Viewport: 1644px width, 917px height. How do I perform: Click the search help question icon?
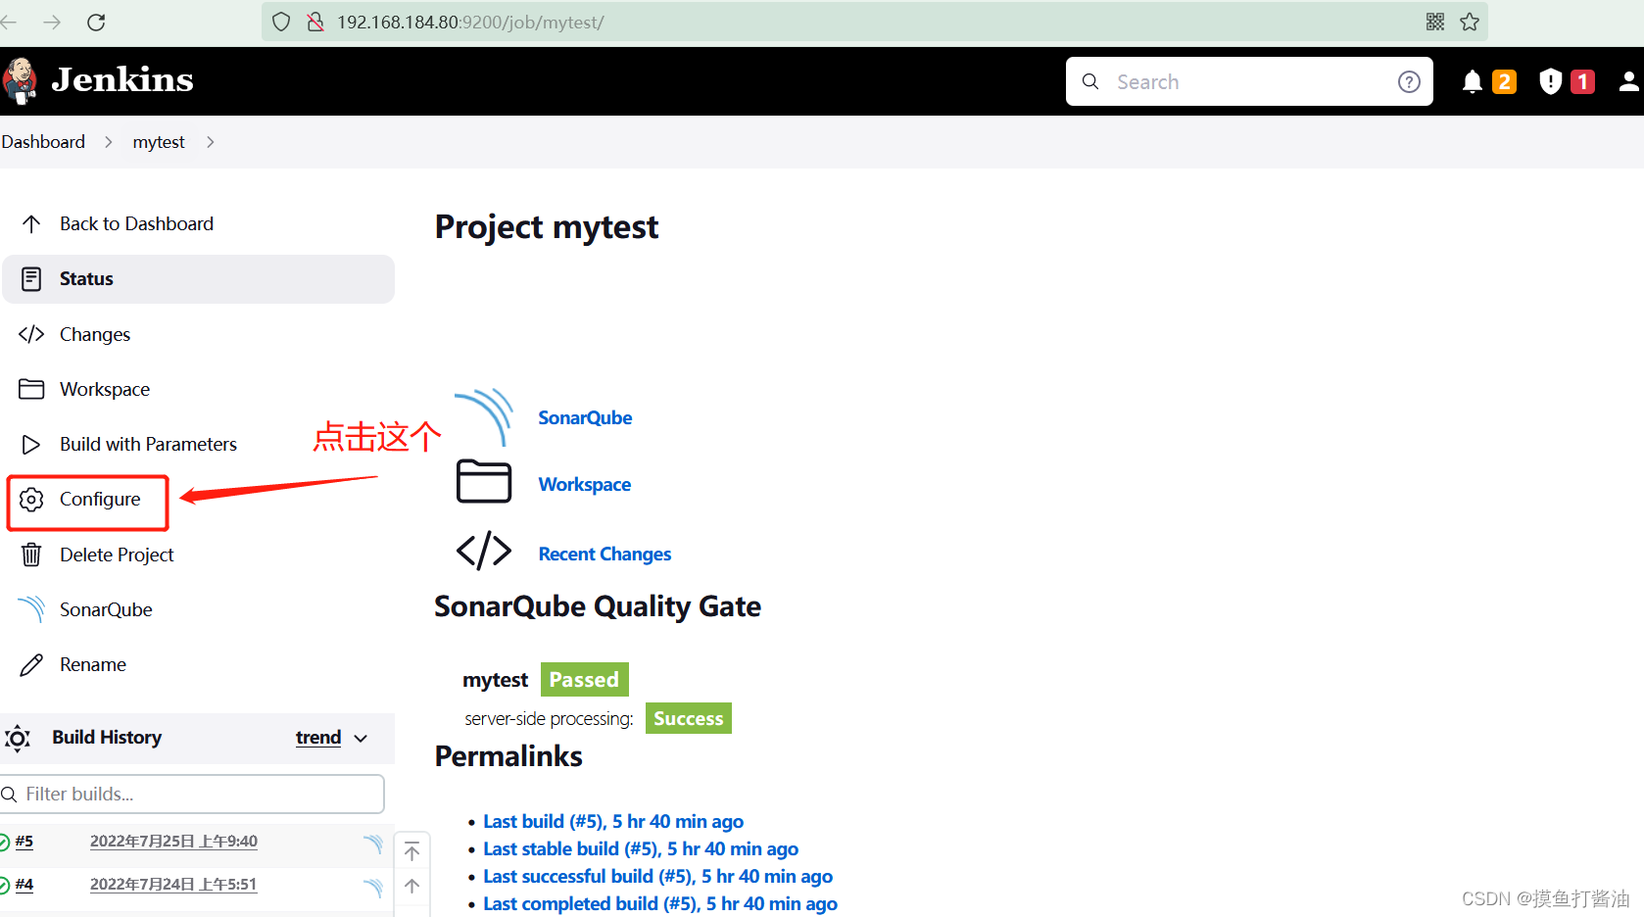(1409, 82)
